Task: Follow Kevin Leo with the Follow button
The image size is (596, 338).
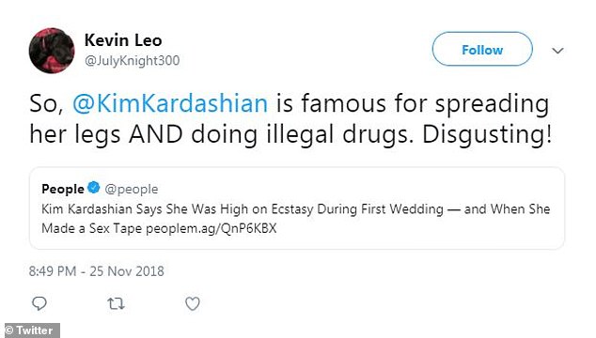Action: [x=482, y=49]
